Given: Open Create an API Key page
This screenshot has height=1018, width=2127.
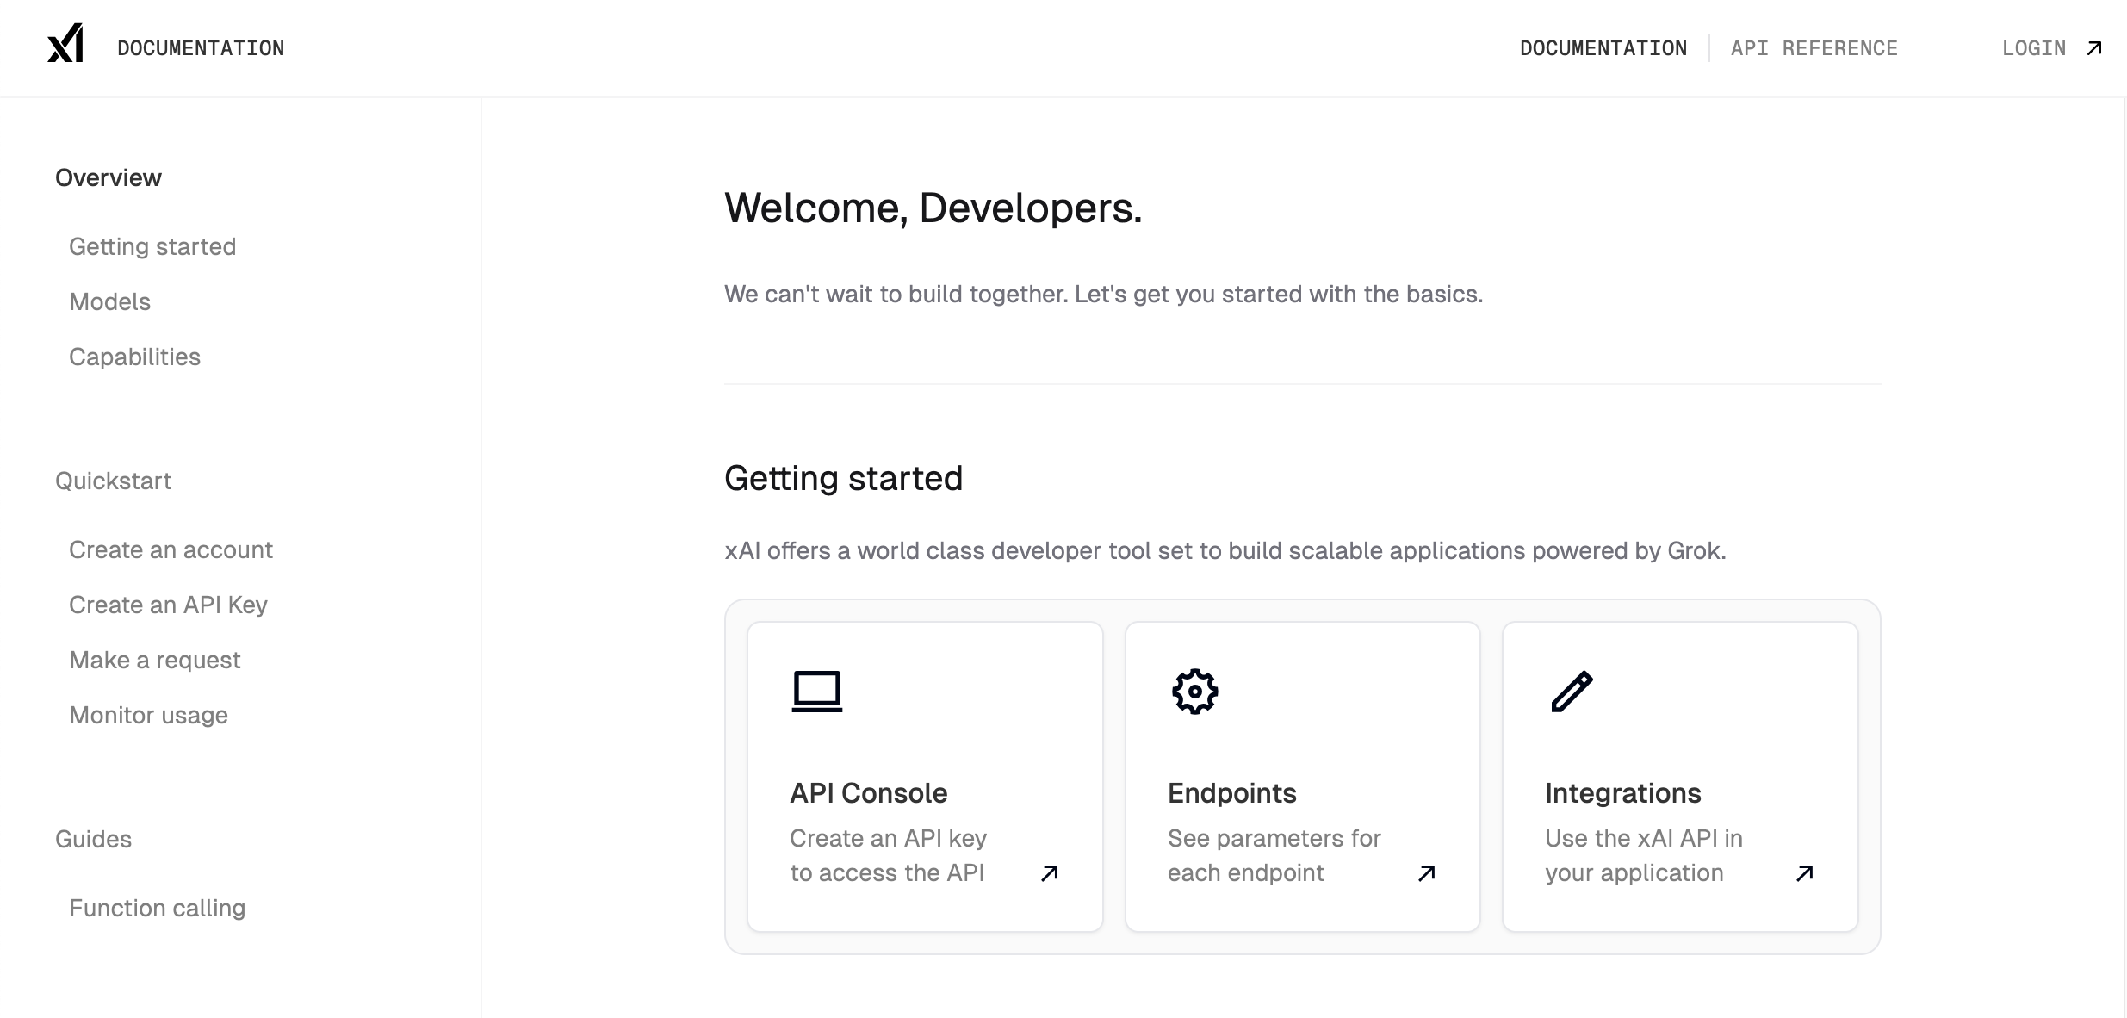Looking at the screenshot, I should [168, 605].
